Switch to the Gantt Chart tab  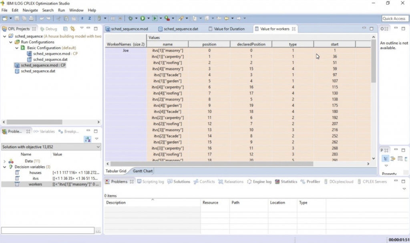[143, 171]
